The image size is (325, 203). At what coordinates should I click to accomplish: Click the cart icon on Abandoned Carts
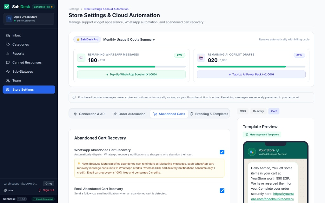[155, 114]
